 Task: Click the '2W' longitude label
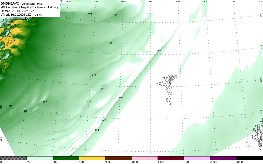[x=233, y=2]
